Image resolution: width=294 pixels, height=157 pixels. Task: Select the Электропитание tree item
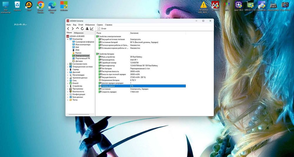coord(82,56)
